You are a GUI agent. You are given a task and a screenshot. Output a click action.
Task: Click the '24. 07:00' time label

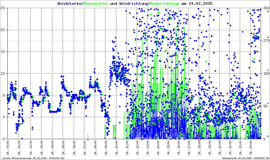(85, 148)
